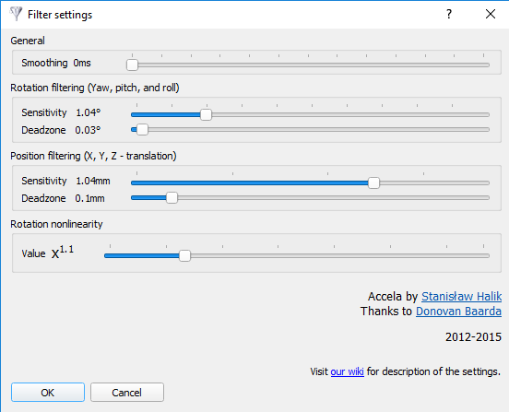
Task: Click the Cancel button
Action: click(x=127, y=393)
